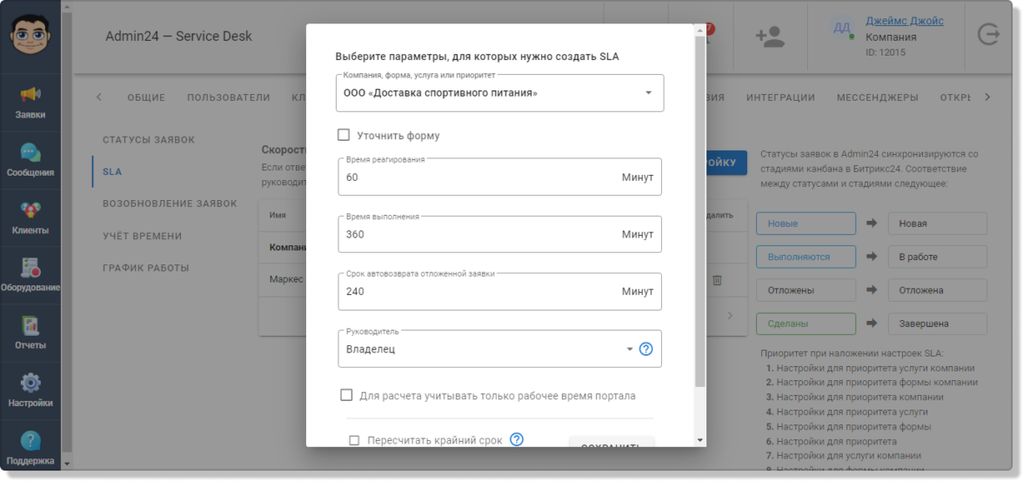Click the Джеймс Джойс profile link
This screenshot has height=481, width=1023.
point(905,21)
